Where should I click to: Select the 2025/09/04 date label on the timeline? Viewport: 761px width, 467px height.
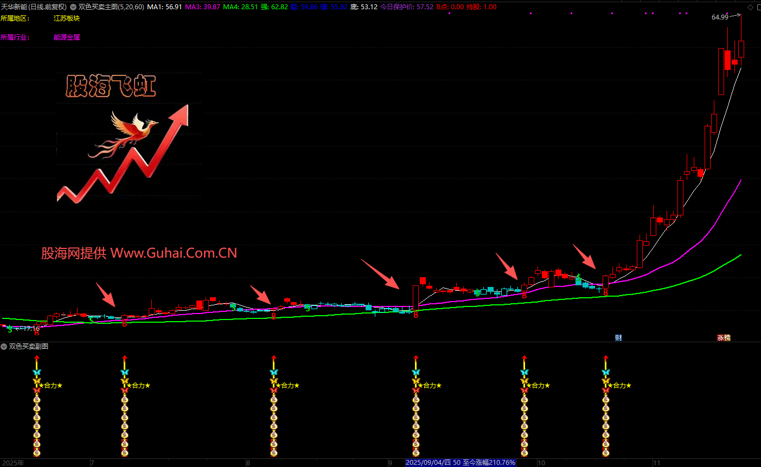point(460,463)
